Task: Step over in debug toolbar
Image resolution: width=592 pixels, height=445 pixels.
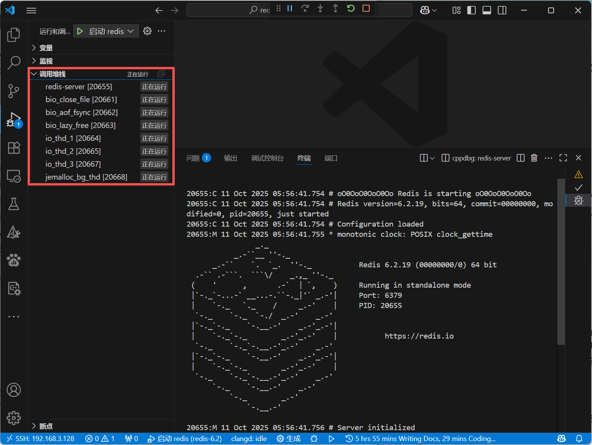Action: (305, 8)
